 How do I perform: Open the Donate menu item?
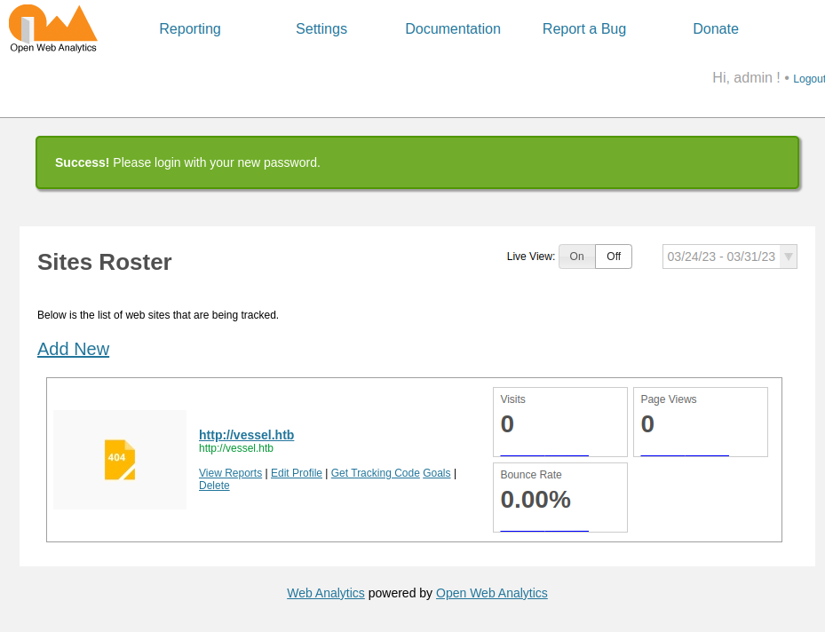tap(716, 29)
